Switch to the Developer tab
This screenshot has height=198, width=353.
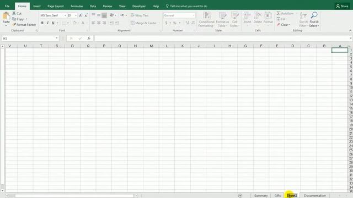click(139, 6)
